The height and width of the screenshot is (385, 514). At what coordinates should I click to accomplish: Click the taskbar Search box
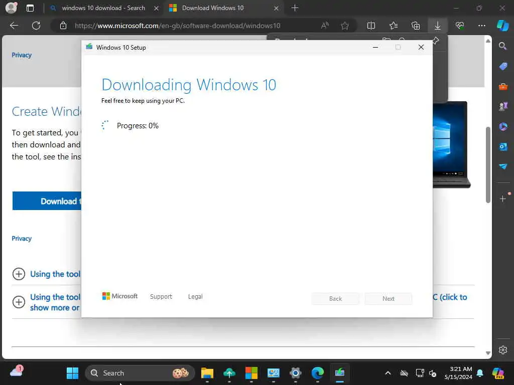click(140, 373)
